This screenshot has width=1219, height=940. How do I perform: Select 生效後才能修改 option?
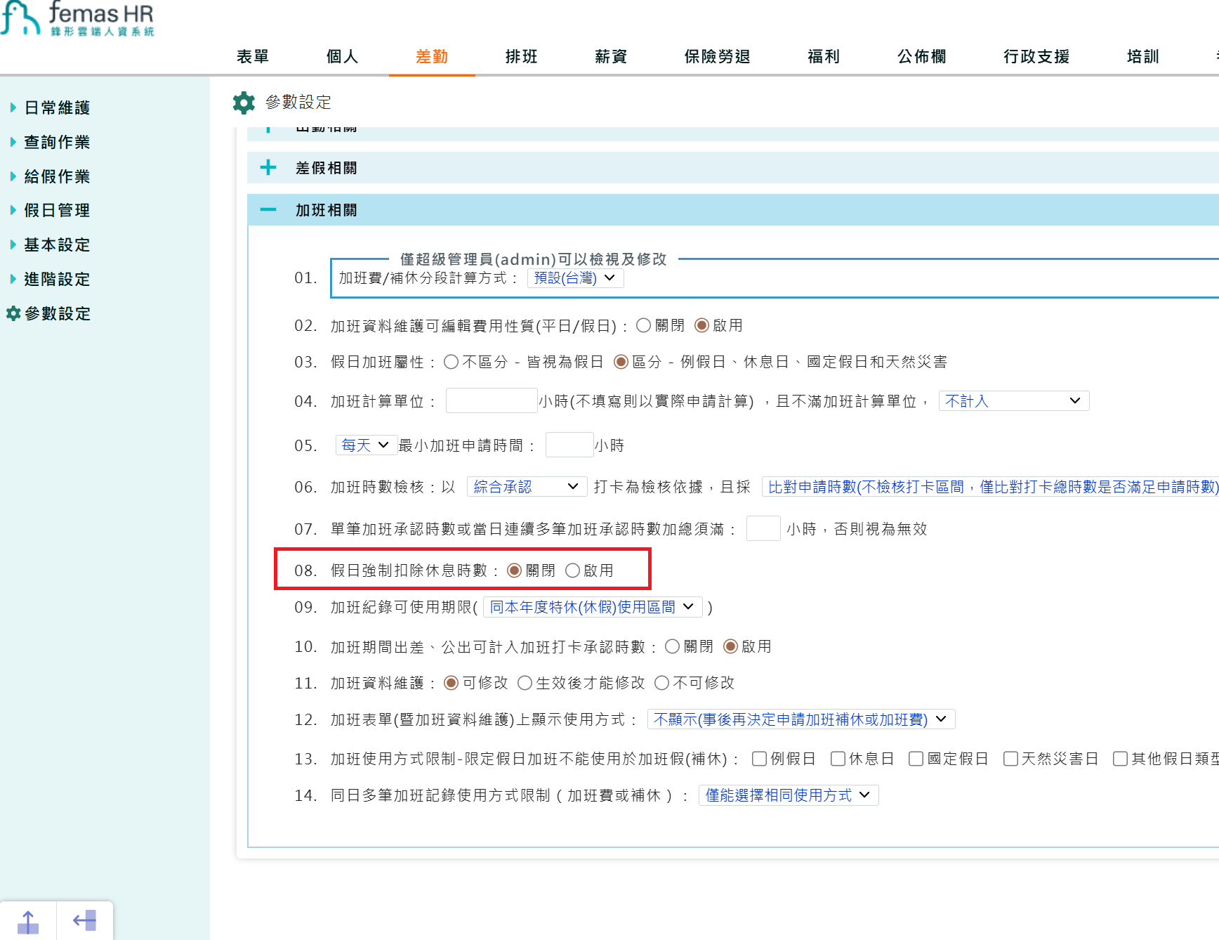(525, 683)
